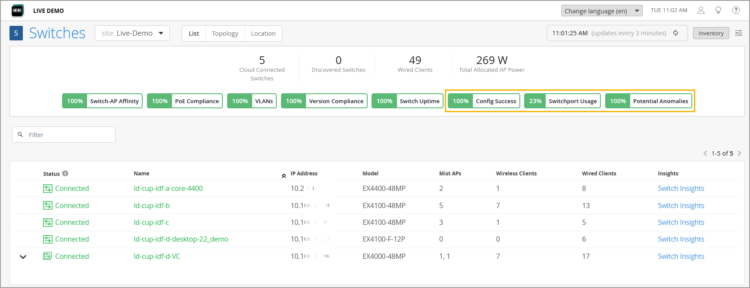750x288 pixels.
Task: Open Switch Insights for ld-cup-idf-a-core-4400
Action: (x=681, y=188)
